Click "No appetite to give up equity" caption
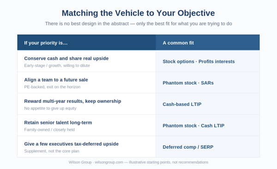The width and height of the screenshot is (277, 169). tap(50, 108)
